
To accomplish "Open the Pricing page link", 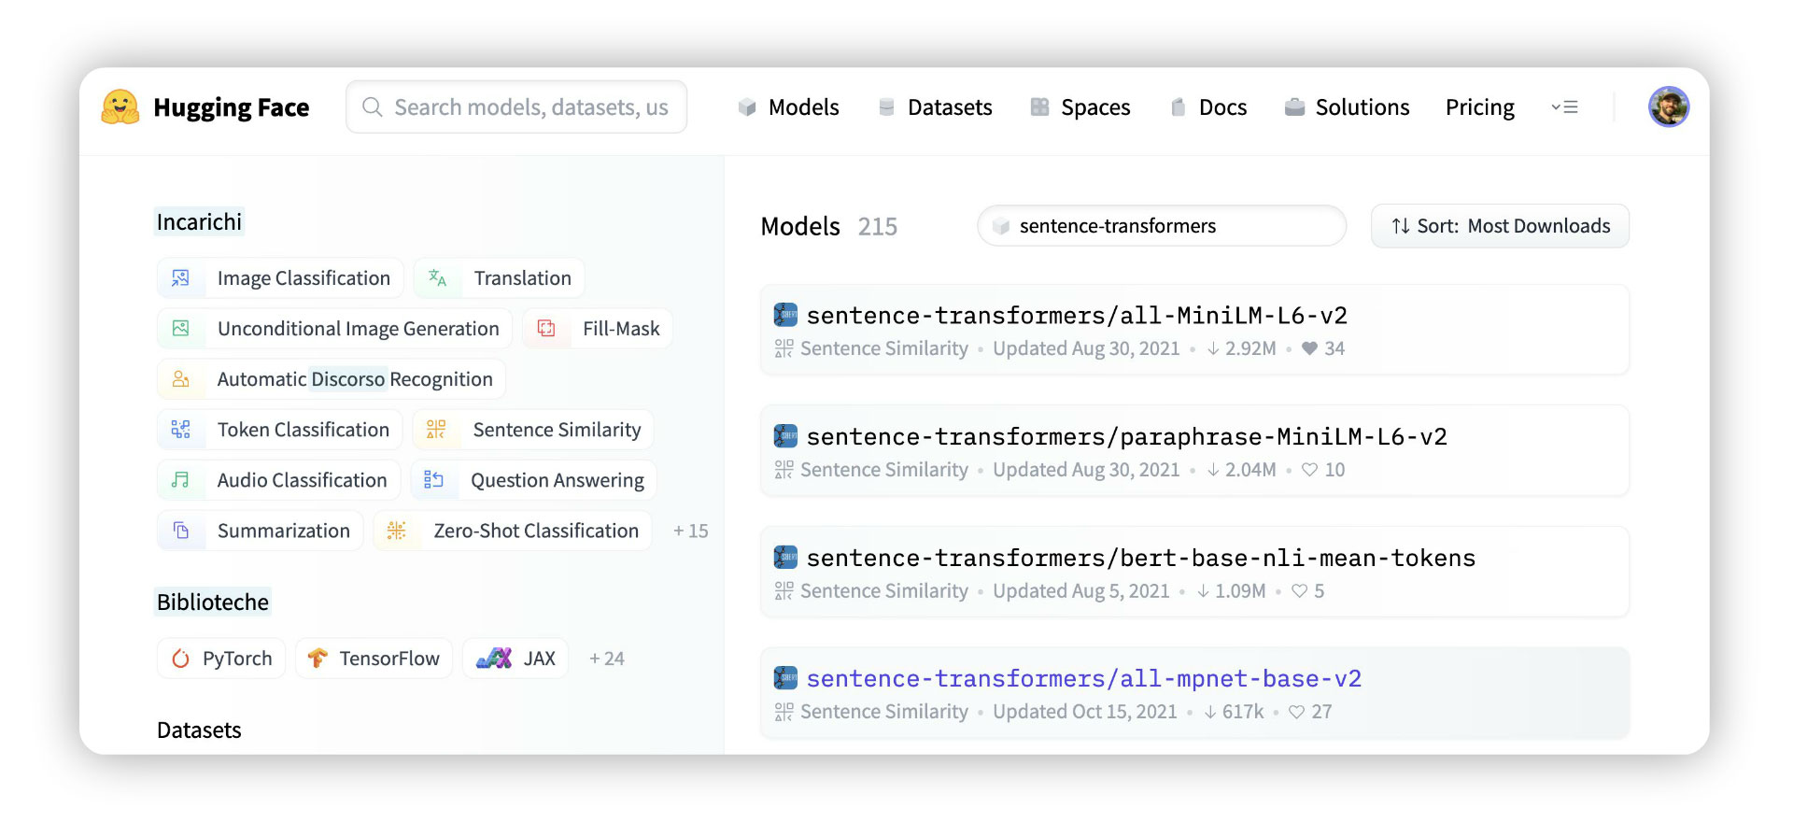I will (x=1479, y=107).
